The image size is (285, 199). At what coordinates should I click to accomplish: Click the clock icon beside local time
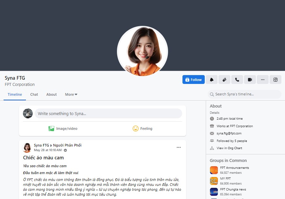coord(212,119)
